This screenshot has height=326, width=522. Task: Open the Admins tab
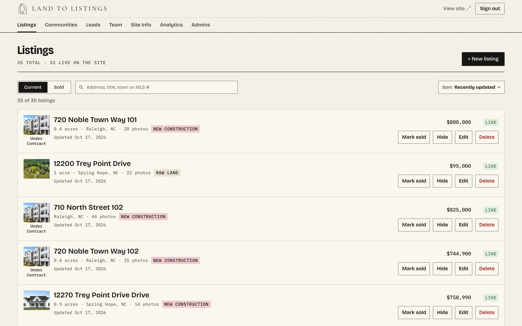pos(201,25)
